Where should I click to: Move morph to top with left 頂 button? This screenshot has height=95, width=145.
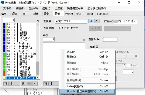pyautogui.click(x=6, y=84)
